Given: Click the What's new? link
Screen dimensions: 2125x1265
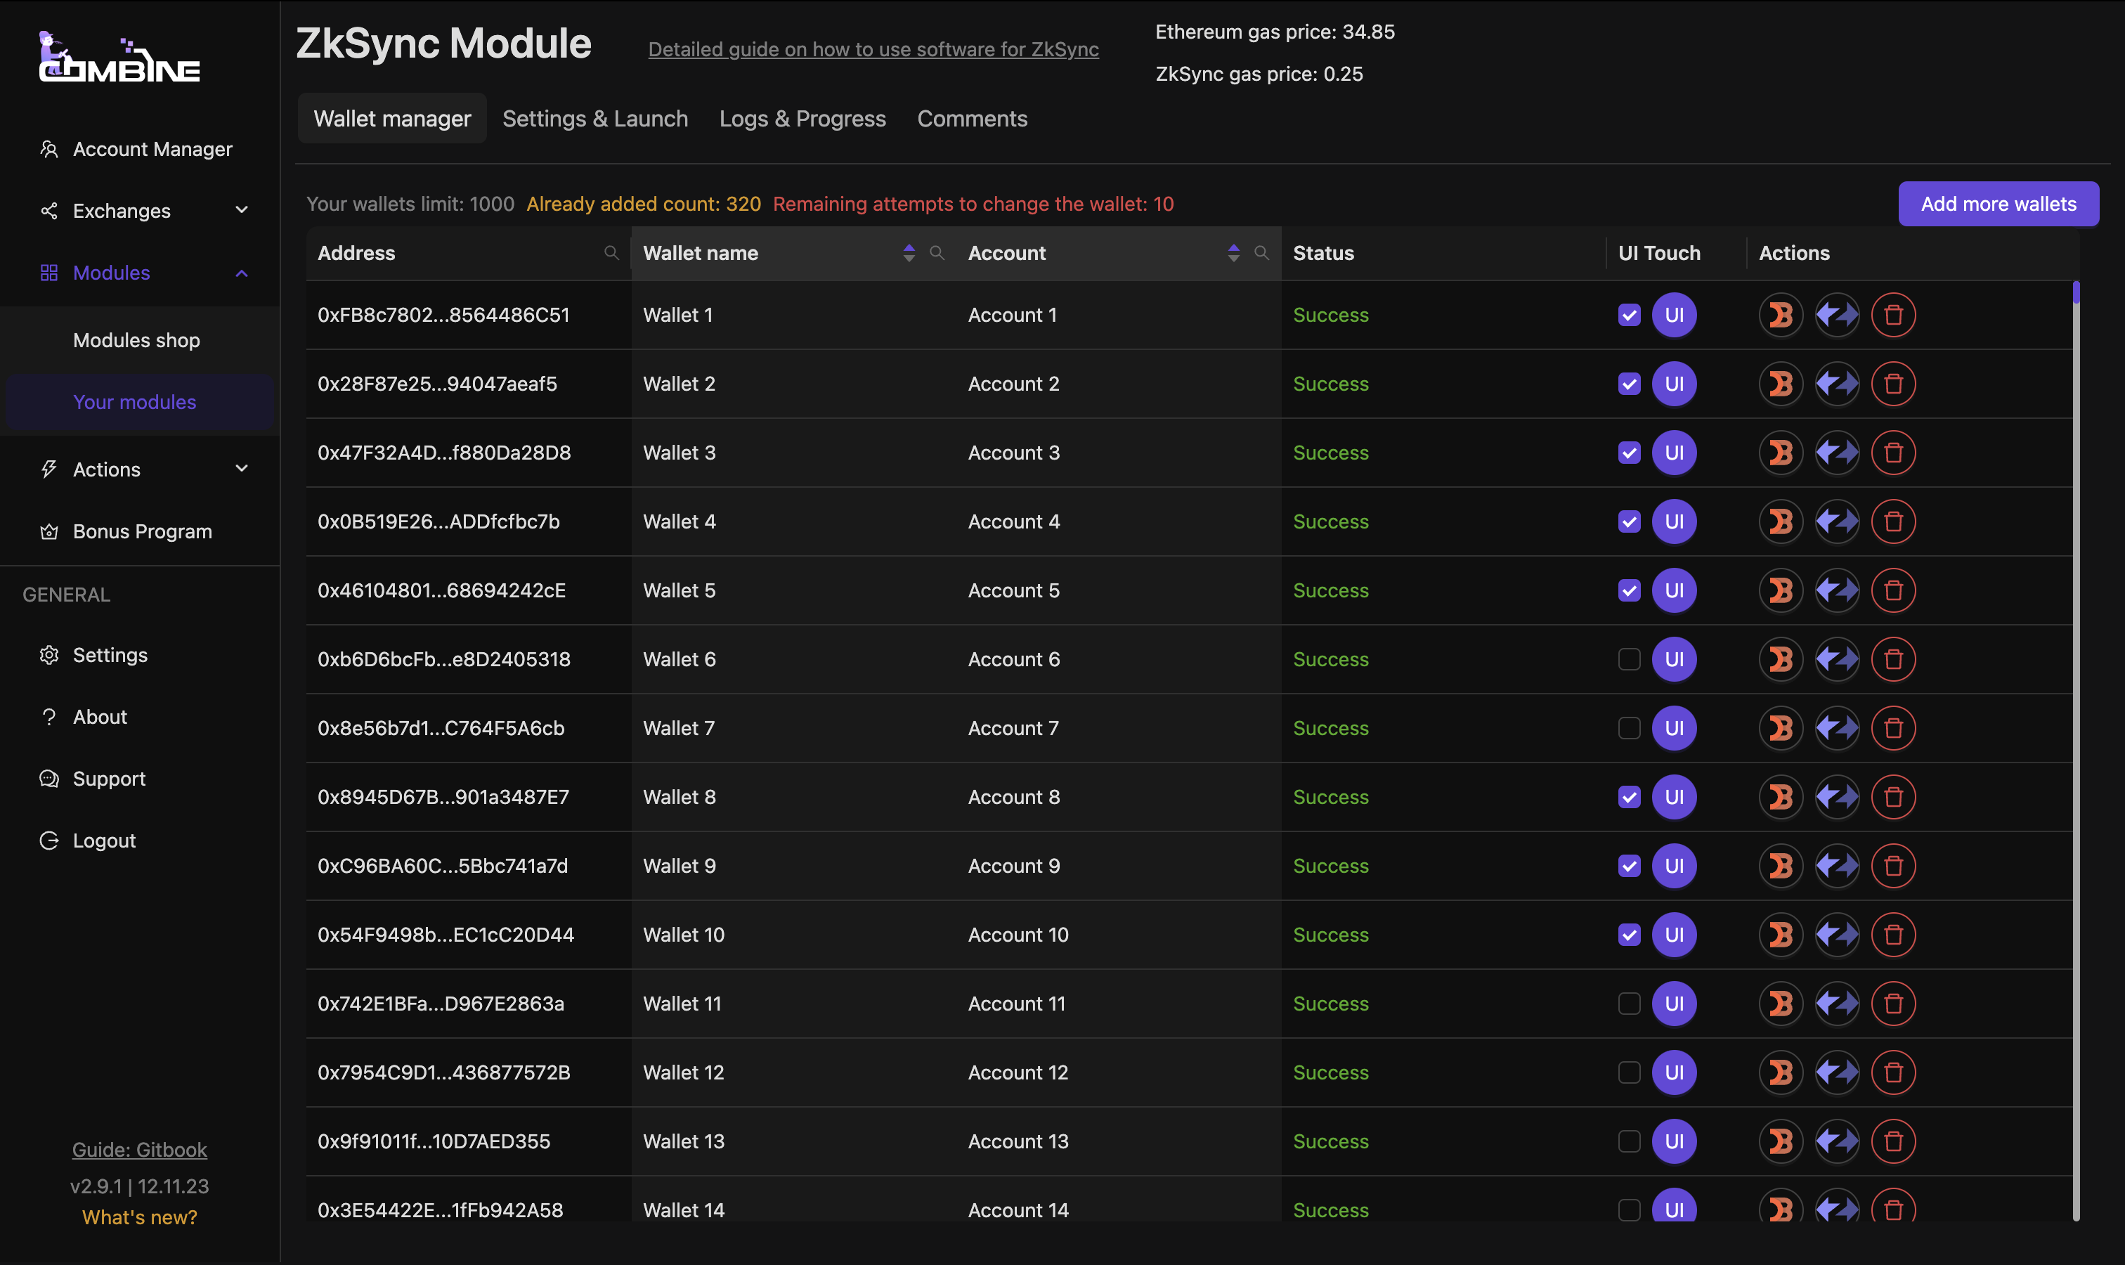Looking at the screenshot, I should (140, 1217).
